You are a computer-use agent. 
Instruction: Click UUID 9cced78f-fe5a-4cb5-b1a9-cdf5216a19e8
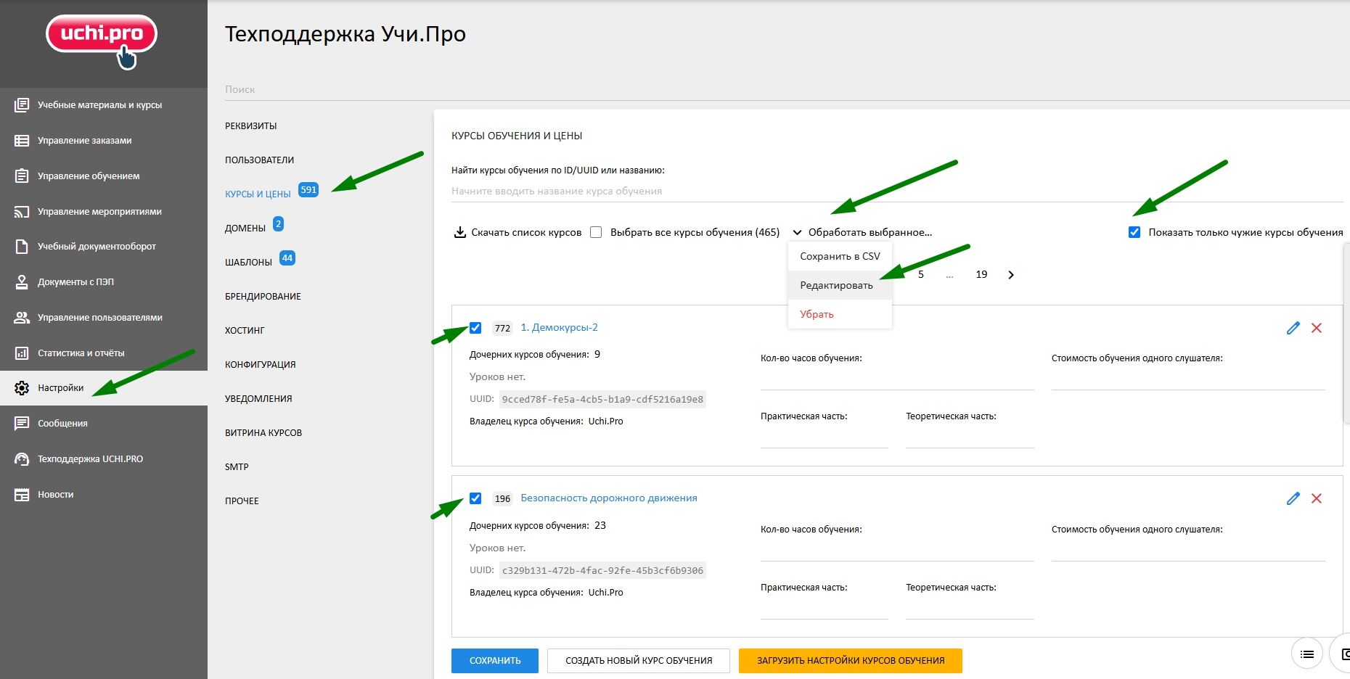click(x=602, y=400)
